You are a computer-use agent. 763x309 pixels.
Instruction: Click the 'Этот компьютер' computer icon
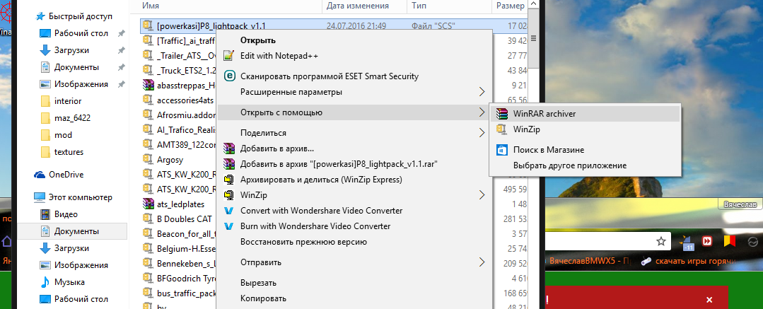(x=40, y=197)
